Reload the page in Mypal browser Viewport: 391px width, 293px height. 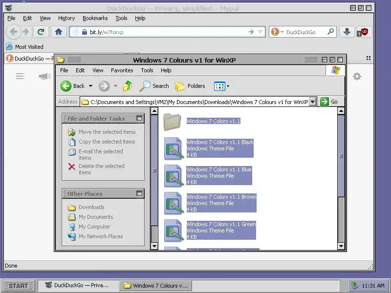41,32
